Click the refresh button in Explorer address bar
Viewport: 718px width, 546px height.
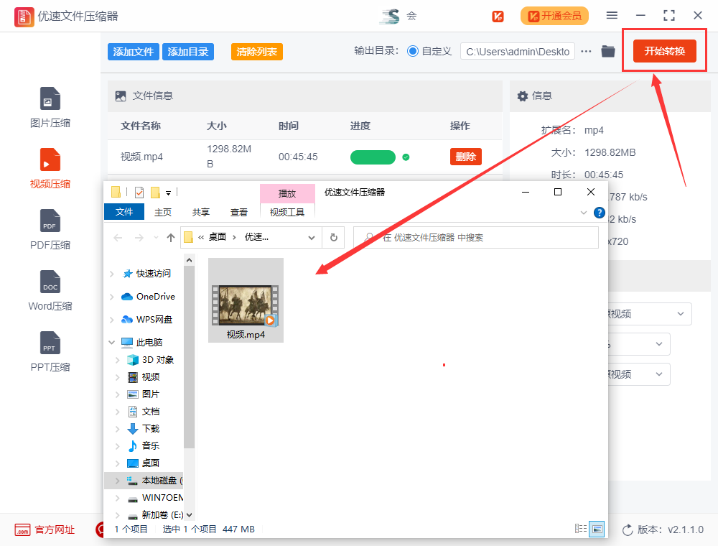coord(333,237)
